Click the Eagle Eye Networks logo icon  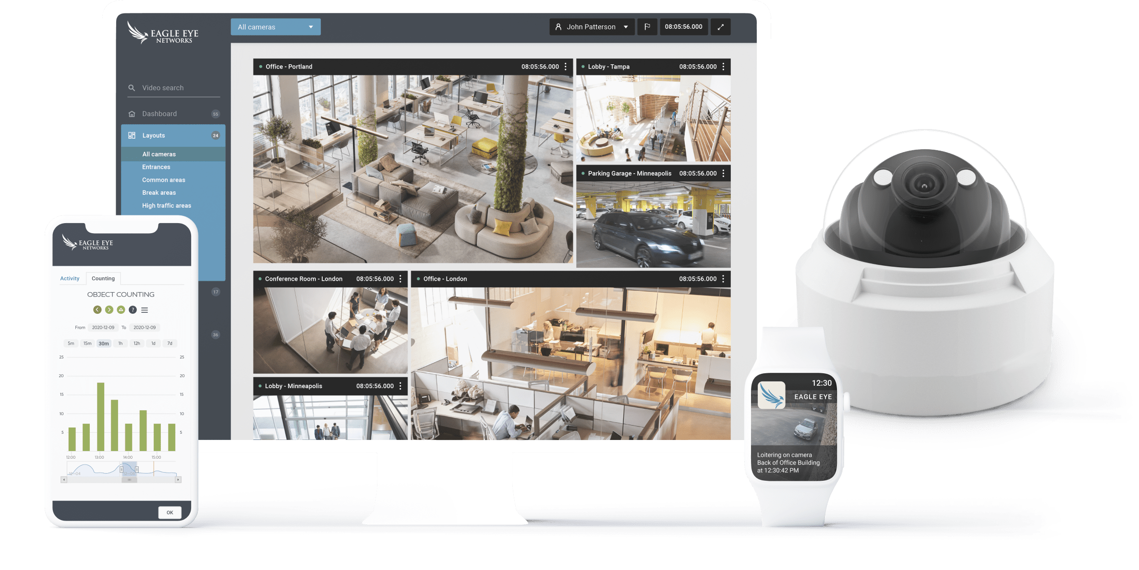coord(140,34)
